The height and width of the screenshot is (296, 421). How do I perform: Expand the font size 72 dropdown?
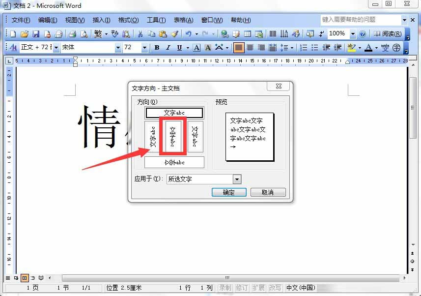click(x=144, y=48)
